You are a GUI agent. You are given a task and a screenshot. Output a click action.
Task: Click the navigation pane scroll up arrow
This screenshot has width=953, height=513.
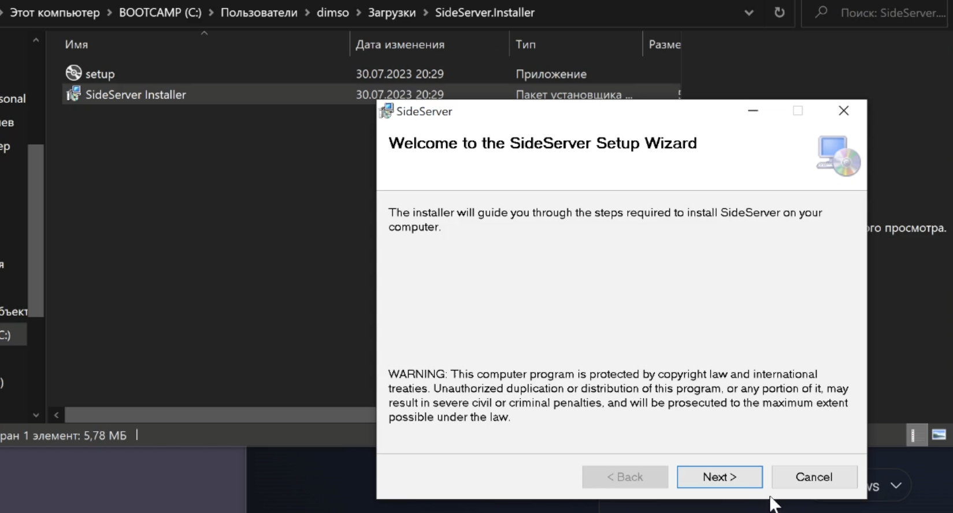36,40
